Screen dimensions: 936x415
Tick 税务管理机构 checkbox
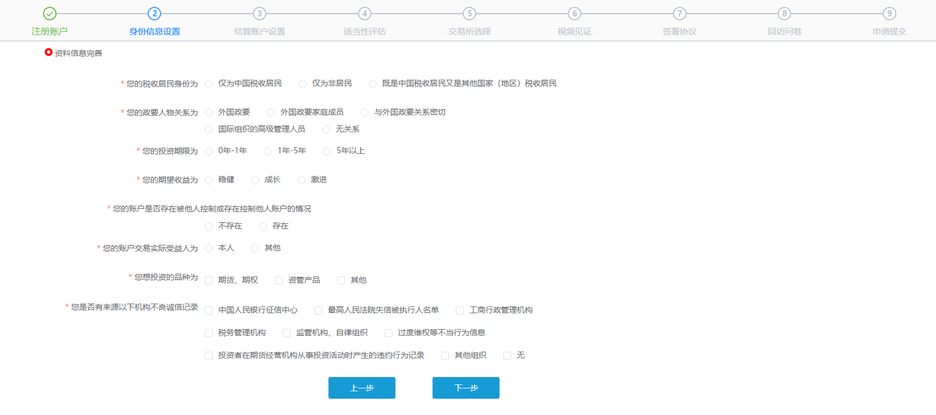[x=209, y=333]
